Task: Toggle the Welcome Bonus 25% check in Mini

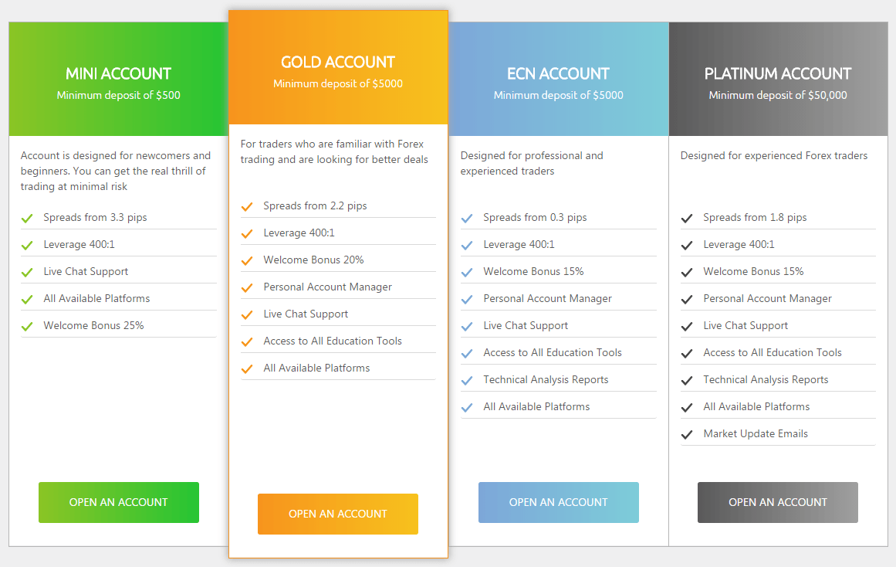Action: pyautogui.click(x=26, y=325)
